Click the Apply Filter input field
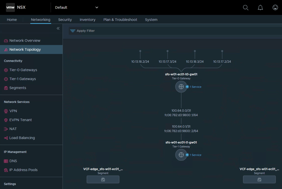The width and height of the screenshot is (282, 189). 165,31
